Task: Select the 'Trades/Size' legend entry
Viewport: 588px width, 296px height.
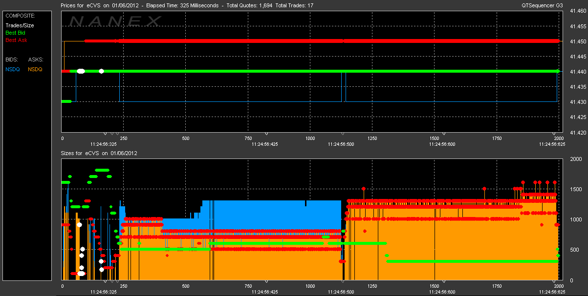Action: pos(20,25)
